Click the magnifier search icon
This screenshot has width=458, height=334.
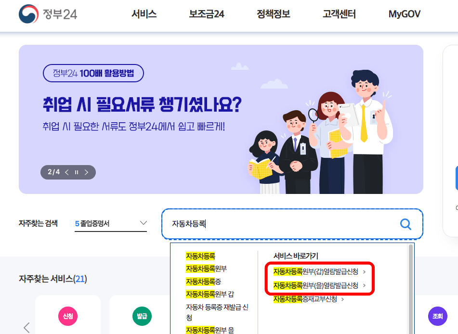406,224
